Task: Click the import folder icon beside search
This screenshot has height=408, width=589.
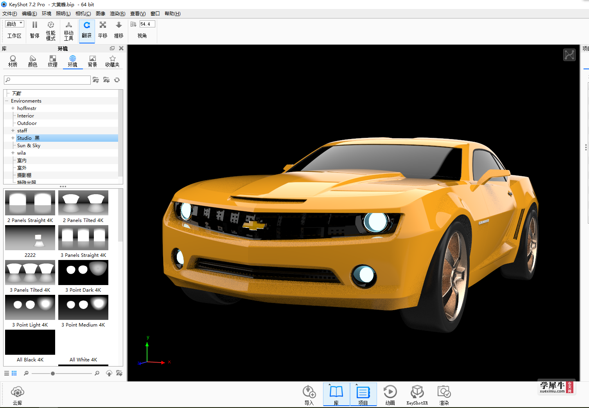Action: click(x=106, y=80)
